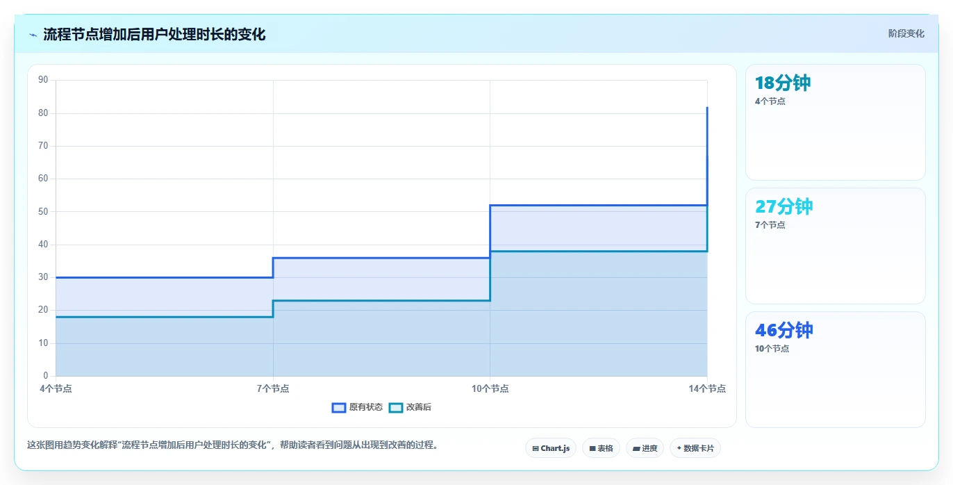This screenshot has height=485, width=953.
Task: Click the chart description text below the chart
Action: click(x=233, y=445)
